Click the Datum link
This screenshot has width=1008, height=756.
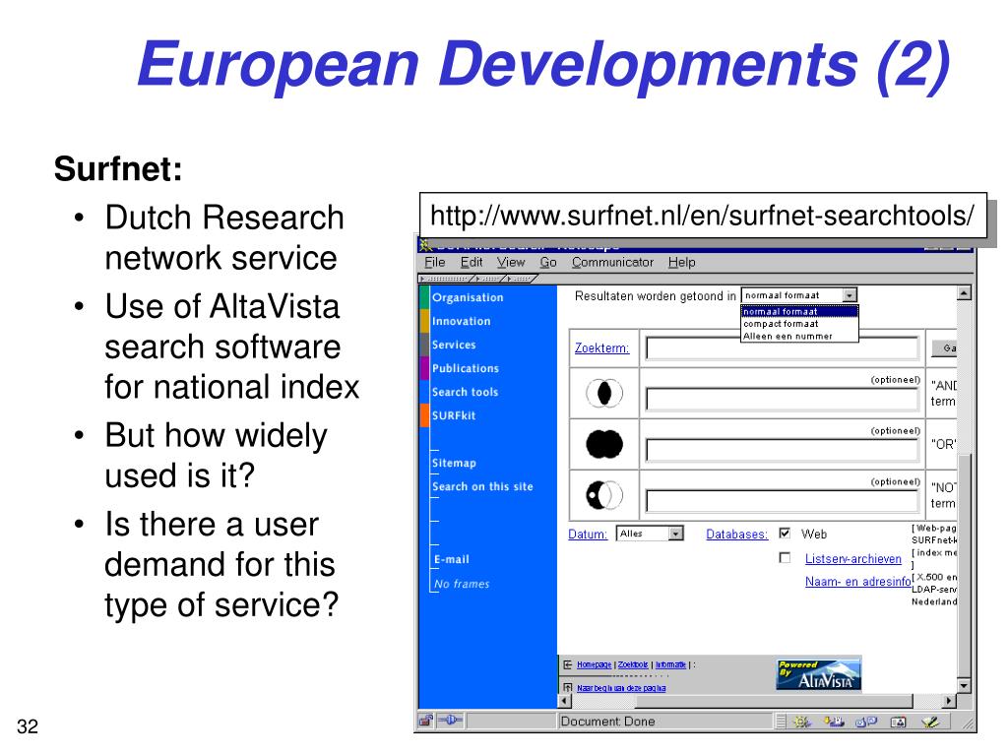click(x=588, y=535)
